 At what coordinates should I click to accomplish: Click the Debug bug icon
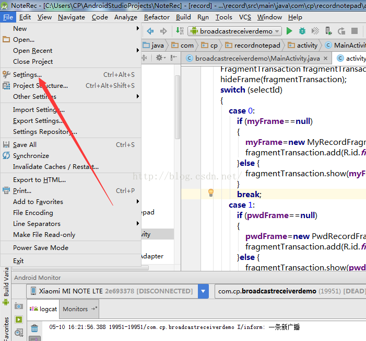(302, 31)
